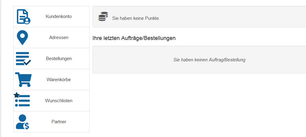Click the "Ihre letzten Aufträge/Bestellungen" heading
The height and width of the screenshot is (137, 306).
pyautogui.click(x=134, y=38)
